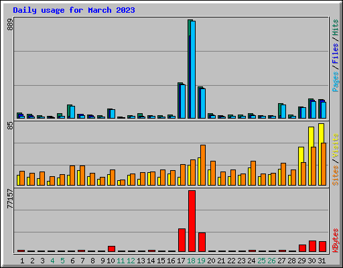Click the 85 axis value label
This screenshot has height=268, width=343.
[10, 126]
